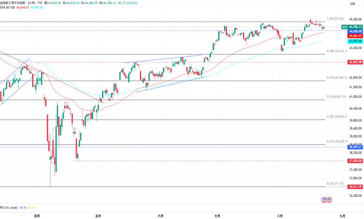Click the 39,000.00 price scale tick
The width and height of the screenshot is (364, 219).
356,136
